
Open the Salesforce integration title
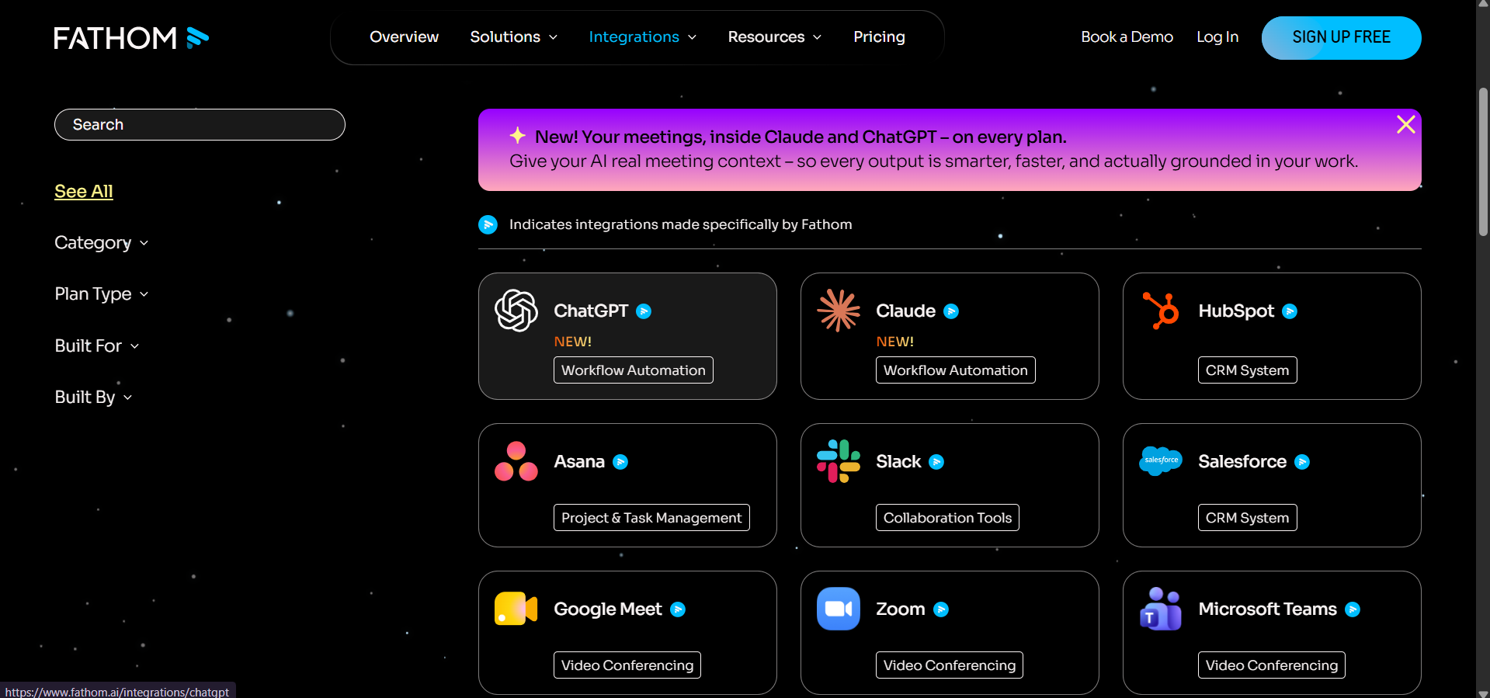(1242, 462)
